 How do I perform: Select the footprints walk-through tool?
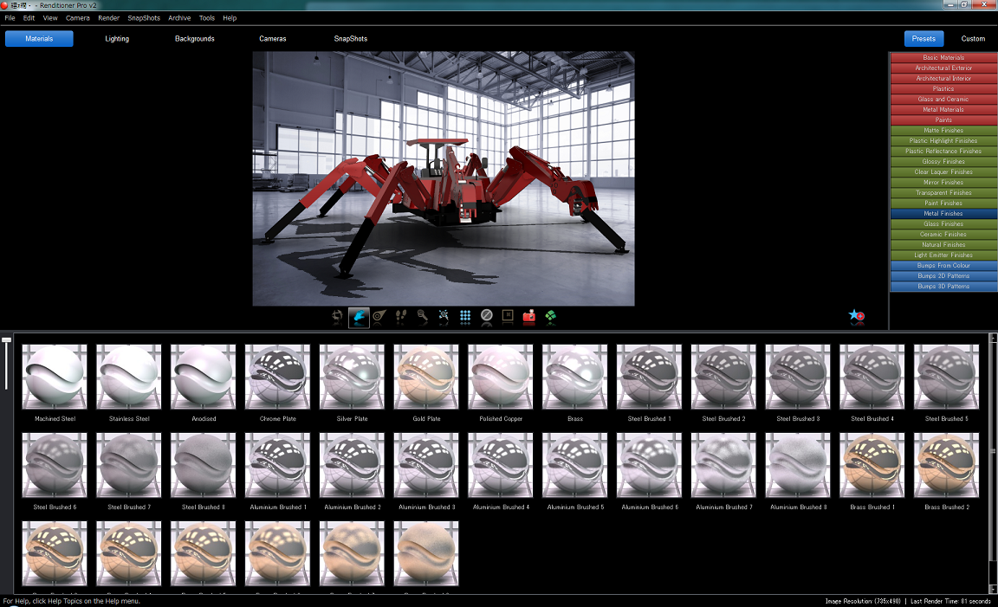pyautogui.click(x=400, y=317)
